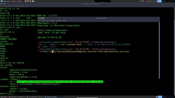The width and height of the screenshot is (175, 98).
Task: Minimize front Parrot Terminal via yellow button
Action: tap(43, 18)
